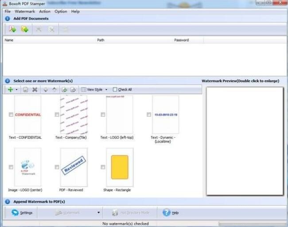Viewport: 288px width, 227px height.
Task: Click the Settings button label
Action: [x=26, y=213]
